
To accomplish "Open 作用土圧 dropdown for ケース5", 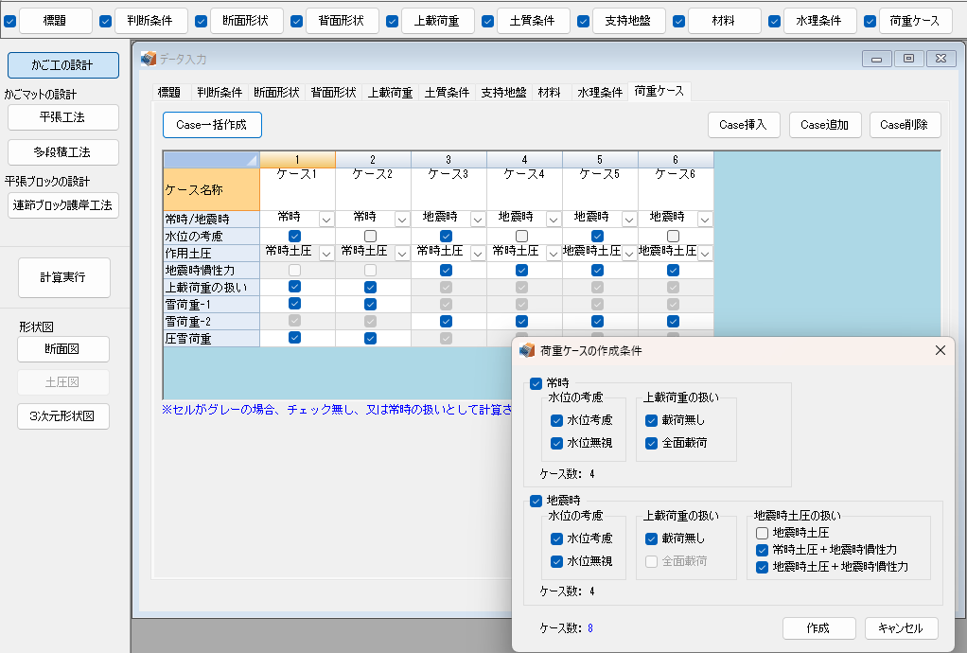I will [x=629, y=254].
